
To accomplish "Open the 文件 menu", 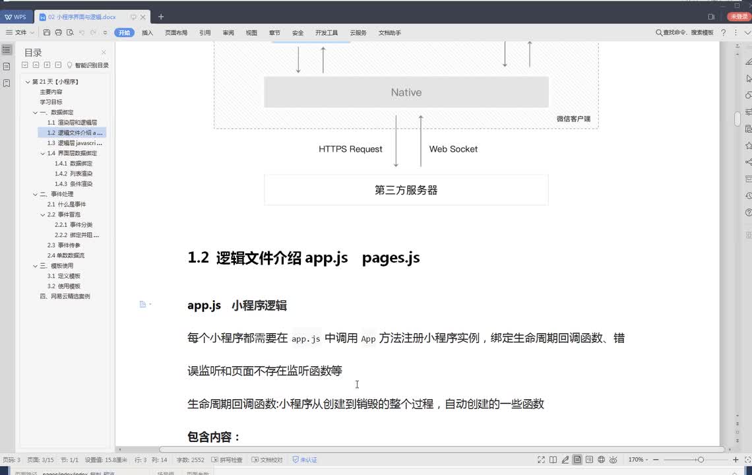I will click(20, 32).
